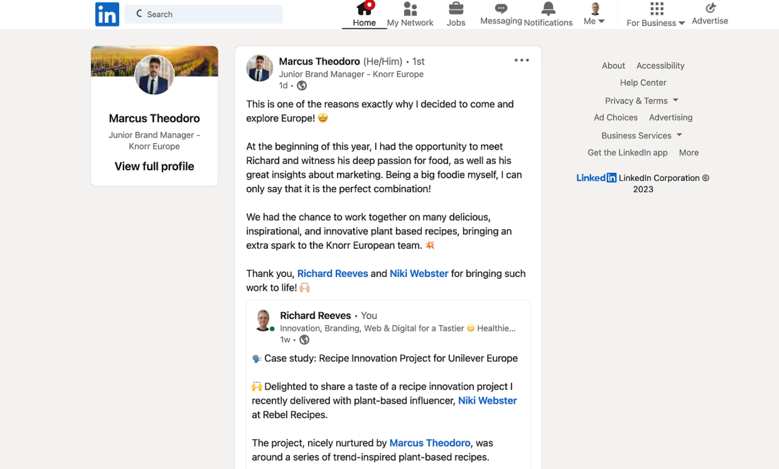779x469 pixels.
Task: Click the Notifications bell icon
Action: (548, 8)
